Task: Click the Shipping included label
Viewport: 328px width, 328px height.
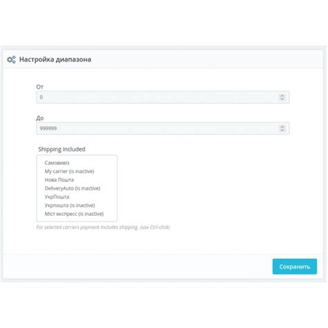Action: coord(62,149)
